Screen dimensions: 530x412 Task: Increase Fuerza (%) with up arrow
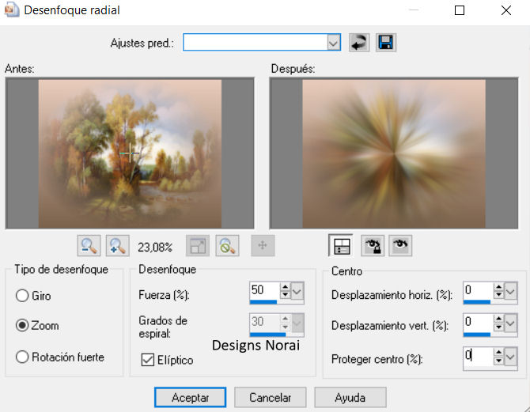pos(286,287)
